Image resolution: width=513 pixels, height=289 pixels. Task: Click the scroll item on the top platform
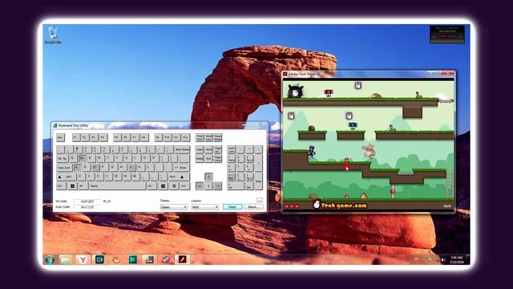tap(358, 86)
